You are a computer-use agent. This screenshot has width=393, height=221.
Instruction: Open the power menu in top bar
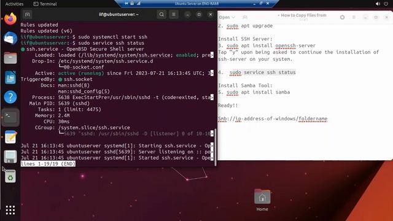(x=386, y=4)
